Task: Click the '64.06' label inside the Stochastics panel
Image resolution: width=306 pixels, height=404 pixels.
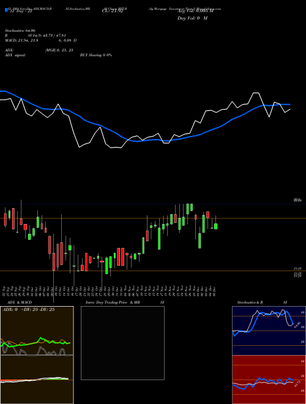Action: tap(297, 324)
